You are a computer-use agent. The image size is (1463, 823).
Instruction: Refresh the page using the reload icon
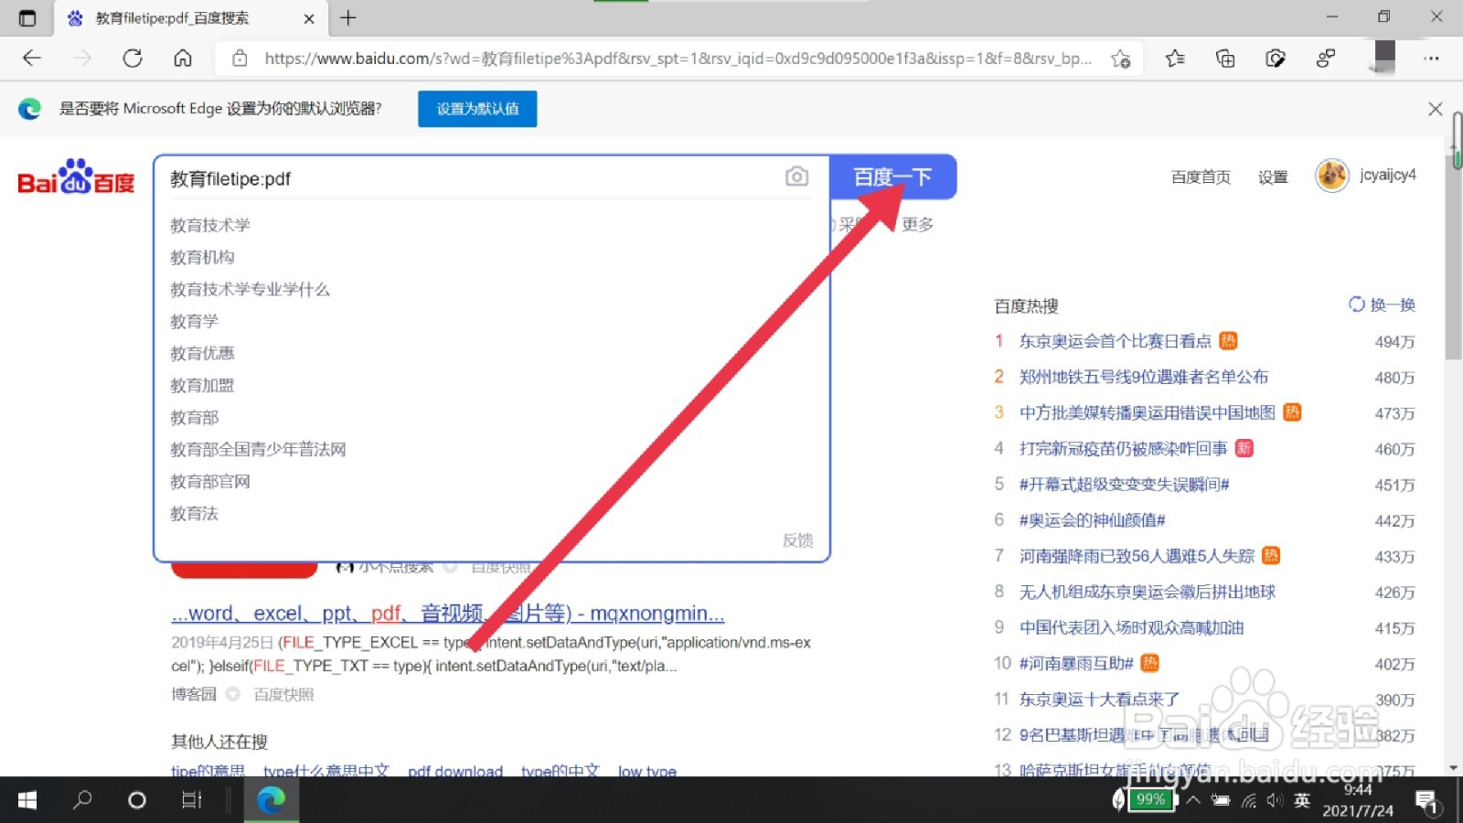click(133, 58)
